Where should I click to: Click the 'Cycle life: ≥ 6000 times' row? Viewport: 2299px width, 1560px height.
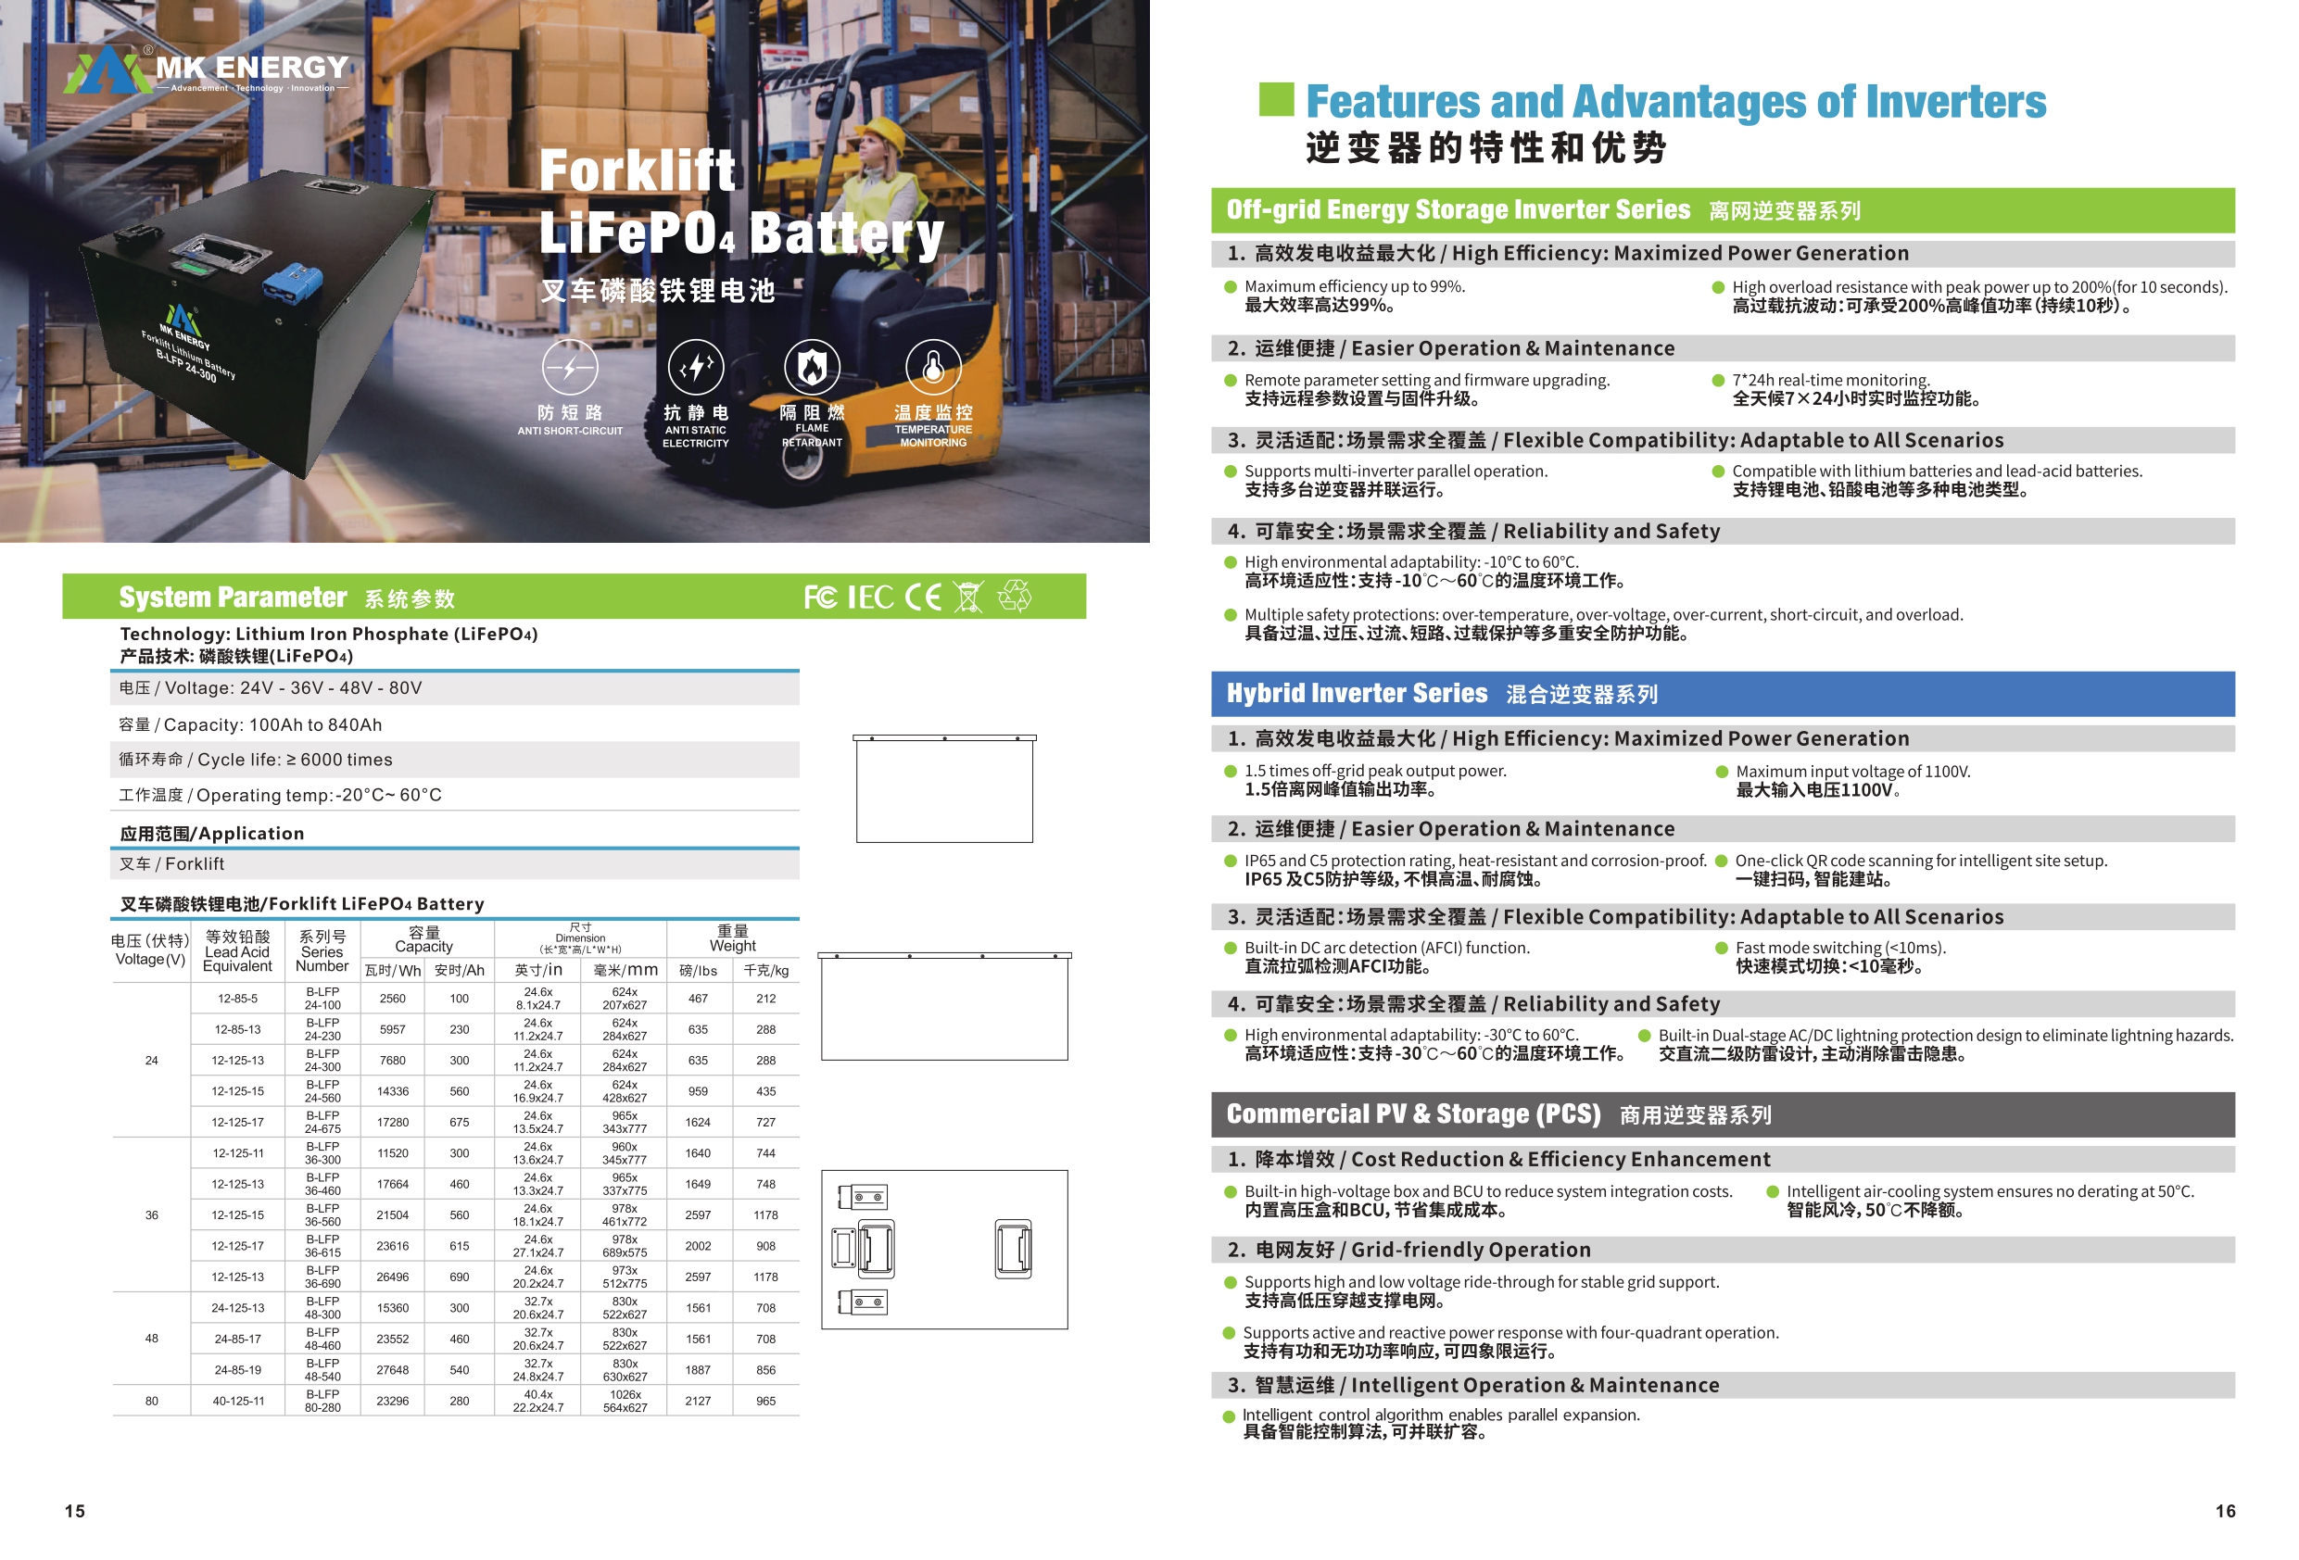(455, 760)
